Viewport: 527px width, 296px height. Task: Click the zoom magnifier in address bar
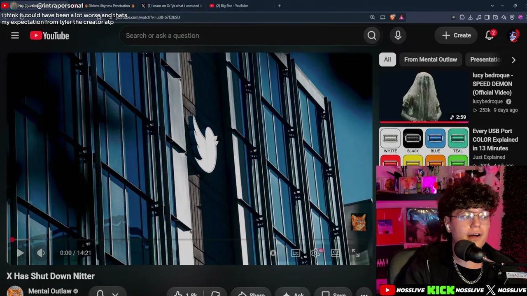(x=373, y=17)
